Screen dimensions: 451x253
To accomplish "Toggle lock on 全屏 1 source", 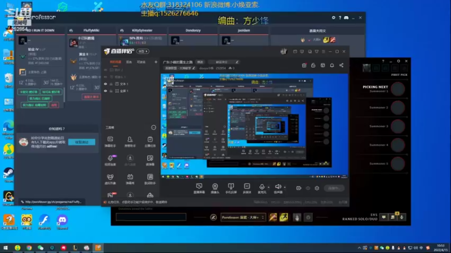I will [x=111, y=91].
